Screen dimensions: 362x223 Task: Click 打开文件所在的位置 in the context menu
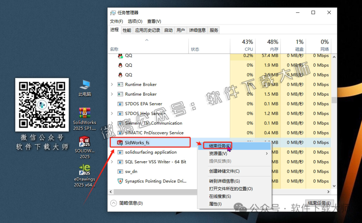(230, 189)
